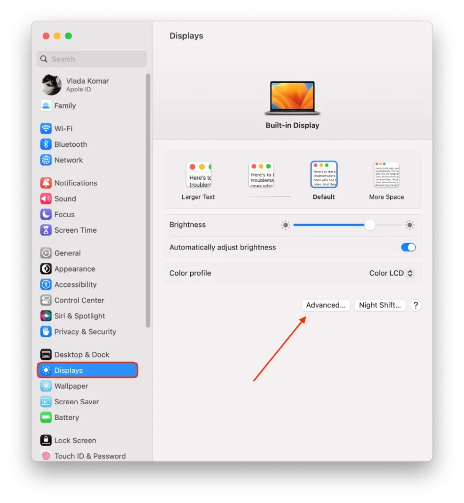
Task: Select the Screen Saver icon
Action: click(46, 402)
